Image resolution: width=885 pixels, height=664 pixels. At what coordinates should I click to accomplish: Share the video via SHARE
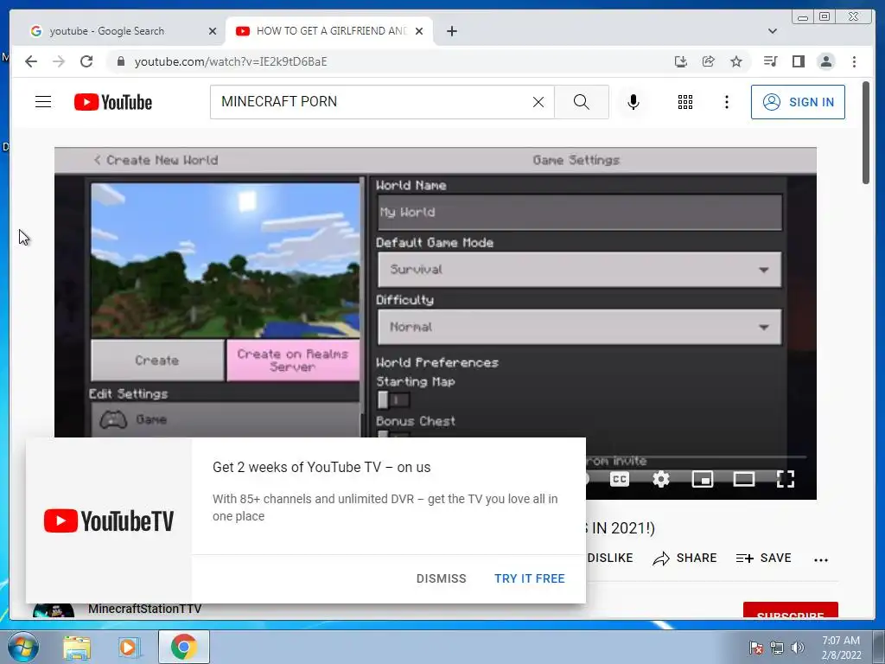[x=684, y=558]
